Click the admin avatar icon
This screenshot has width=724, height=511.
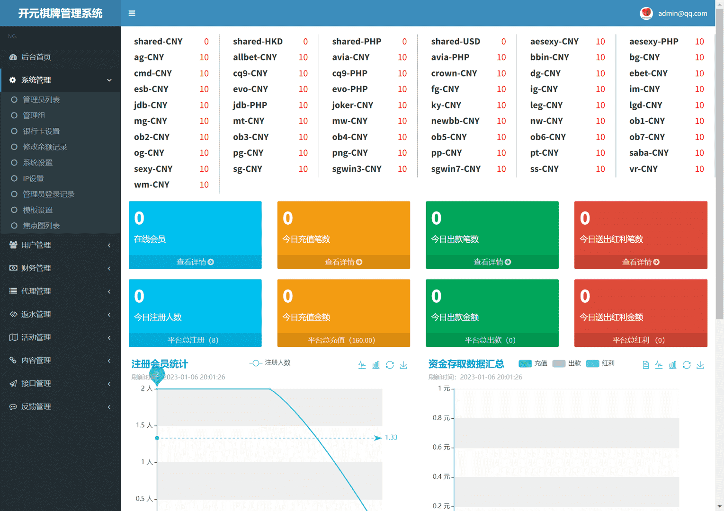pyautogui.click(x=646, y=13)
